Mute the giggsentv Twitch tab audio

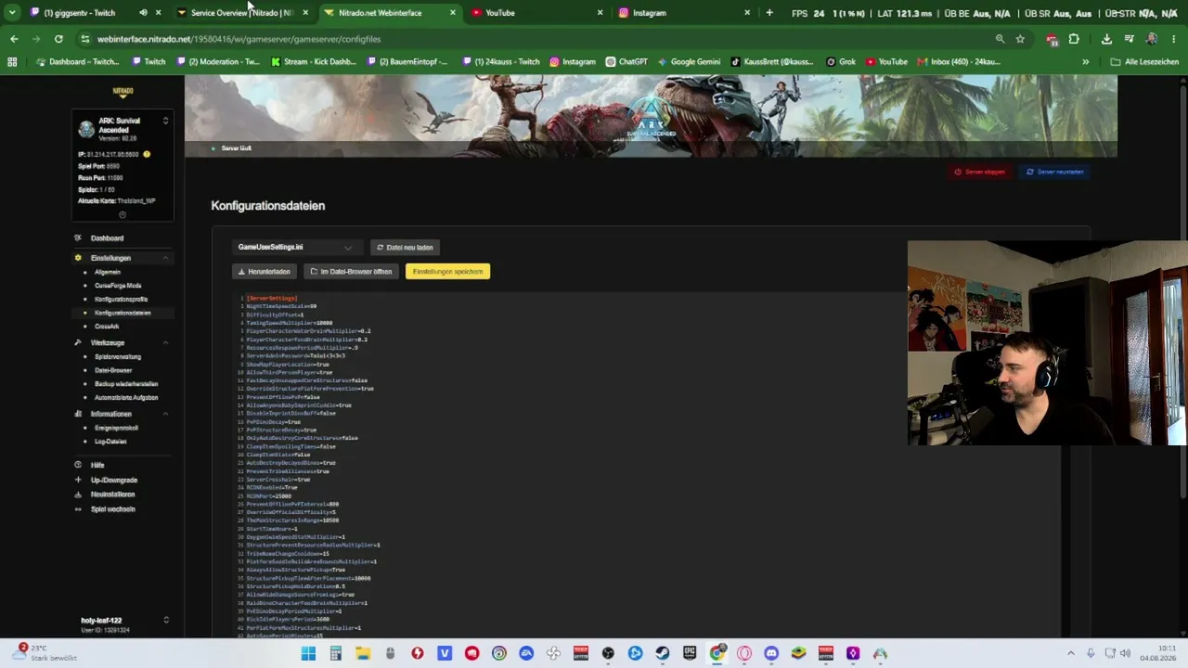(x=143, y=13)
